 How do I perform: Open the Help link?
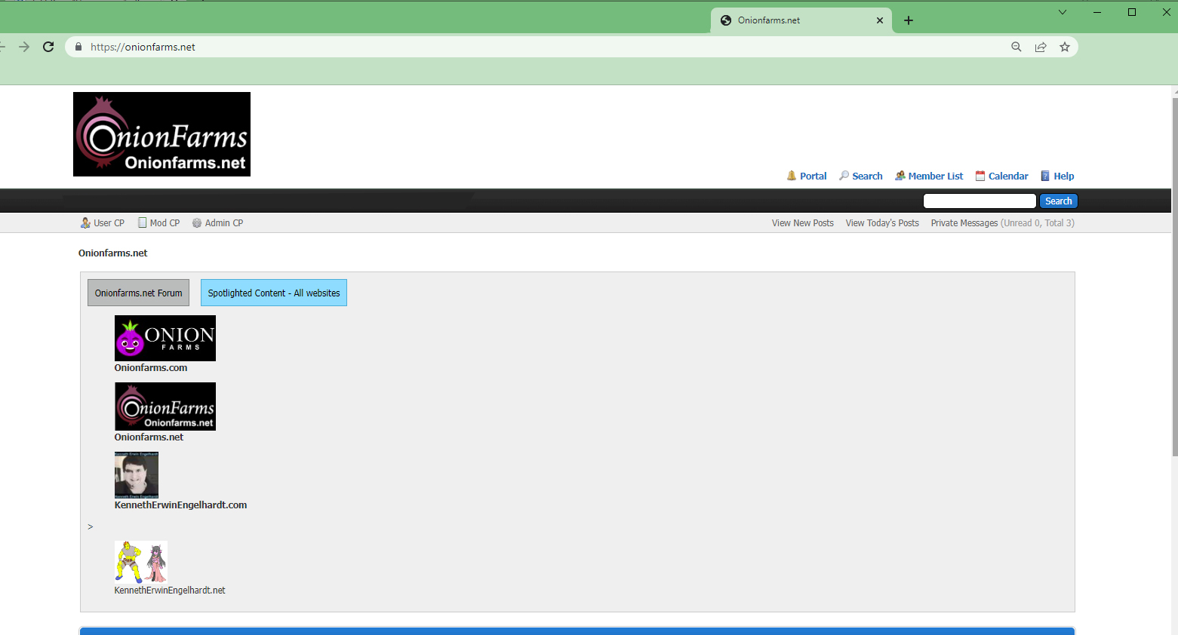pos(1064,176)
